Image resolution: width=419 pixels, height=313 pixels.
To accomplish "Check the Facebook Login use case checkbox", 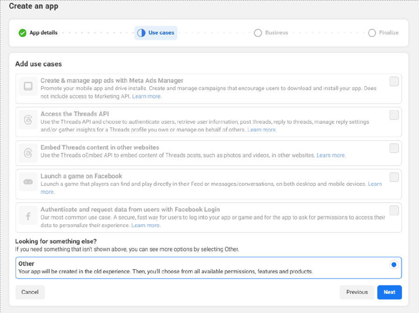I will point(394,210).
